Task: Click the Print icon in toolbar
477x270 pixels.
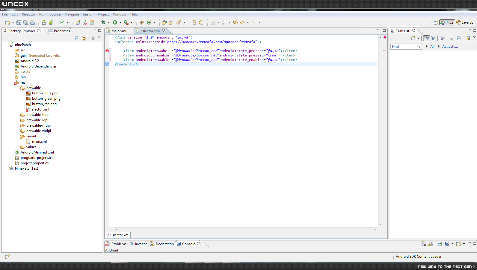Action: [32, 22]
